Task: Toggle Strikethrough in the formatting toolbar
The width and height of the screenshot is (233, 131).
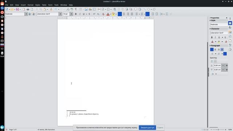Action: point(89,14)
